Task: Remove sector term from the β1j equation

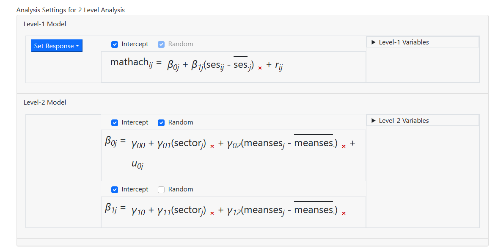Action: pos(212,213)
